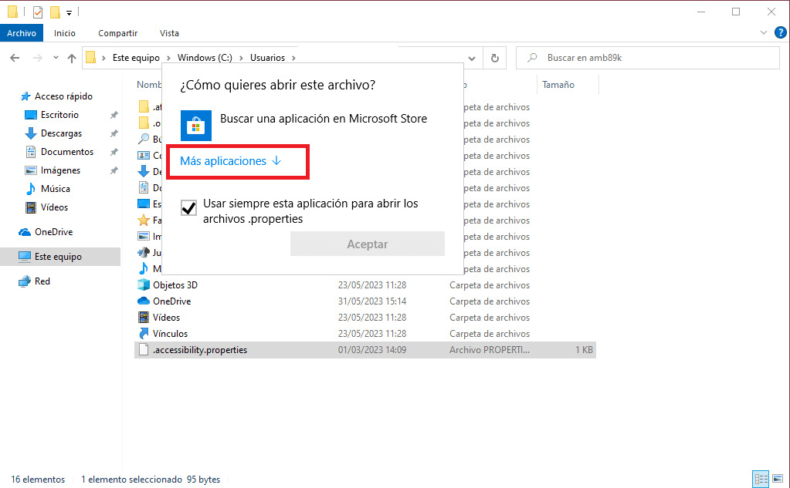This screenshot has width=790, height=488.
Task: Open the Help question mark icon
Action: [x=780, y=33]
